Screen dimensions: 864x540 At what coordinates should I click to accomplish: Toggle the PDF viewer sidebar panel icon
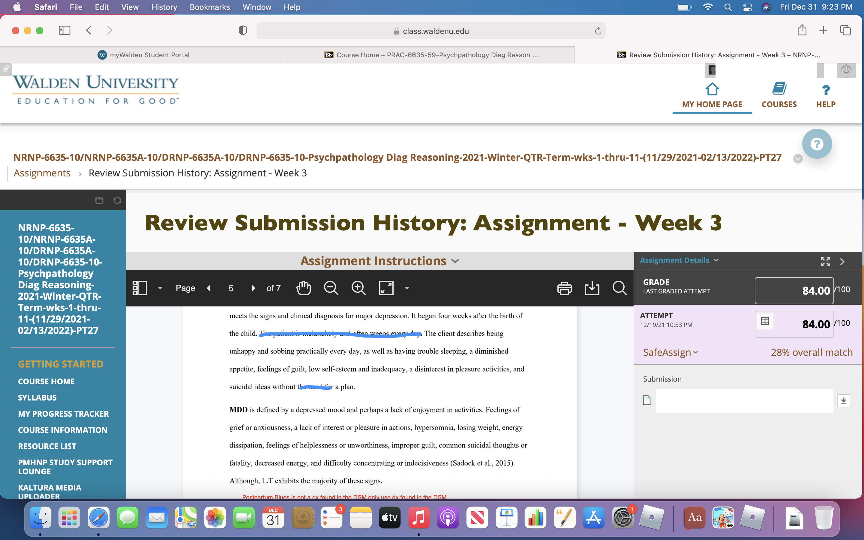point(139,288)
